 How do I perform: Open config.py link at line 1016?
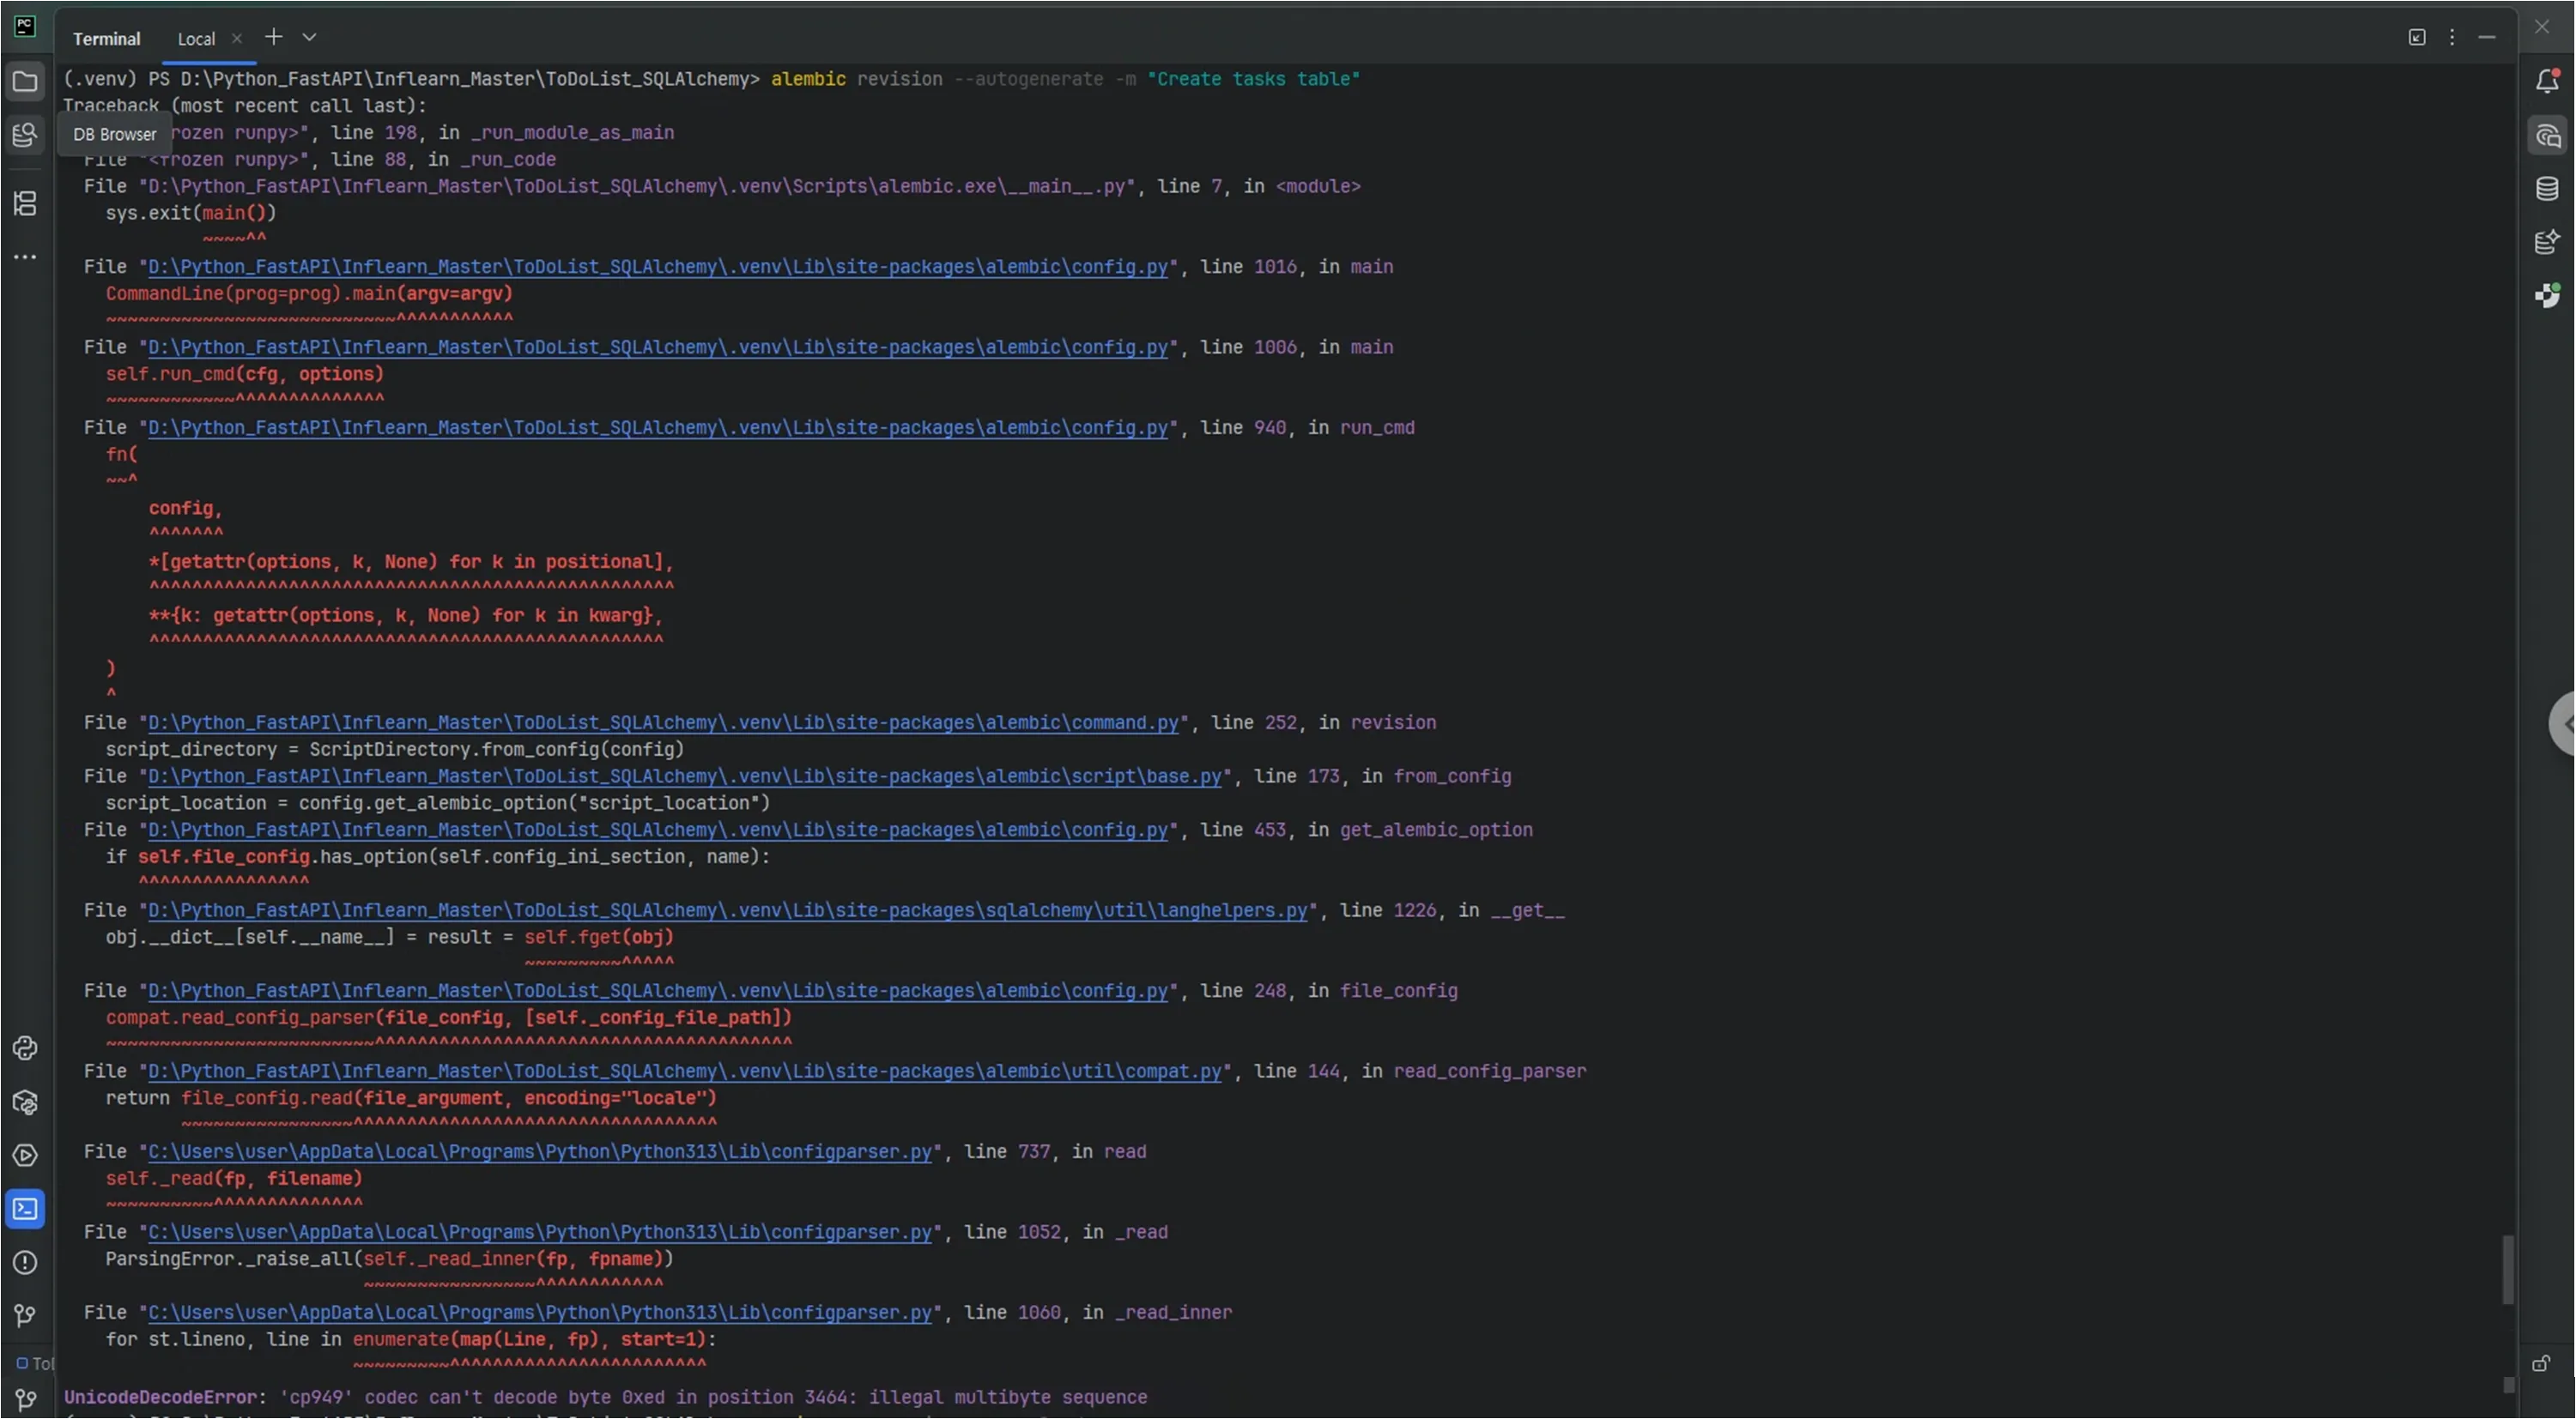click(x=658, y=267)
